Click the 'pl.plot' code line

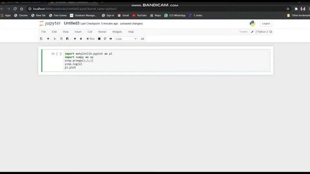(x=70, y=68)
